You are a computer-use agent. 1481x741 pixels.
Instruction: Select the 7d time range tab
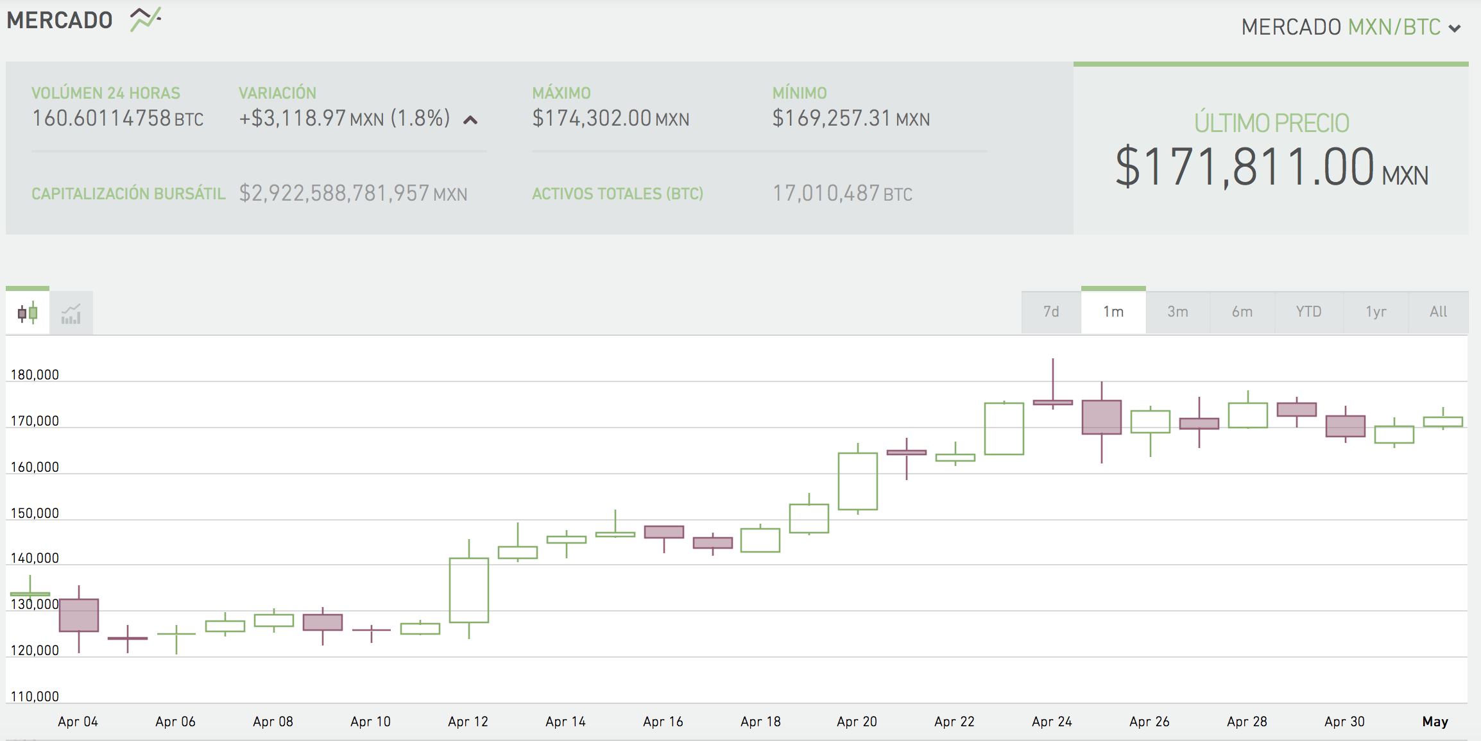pos(1051,312)
